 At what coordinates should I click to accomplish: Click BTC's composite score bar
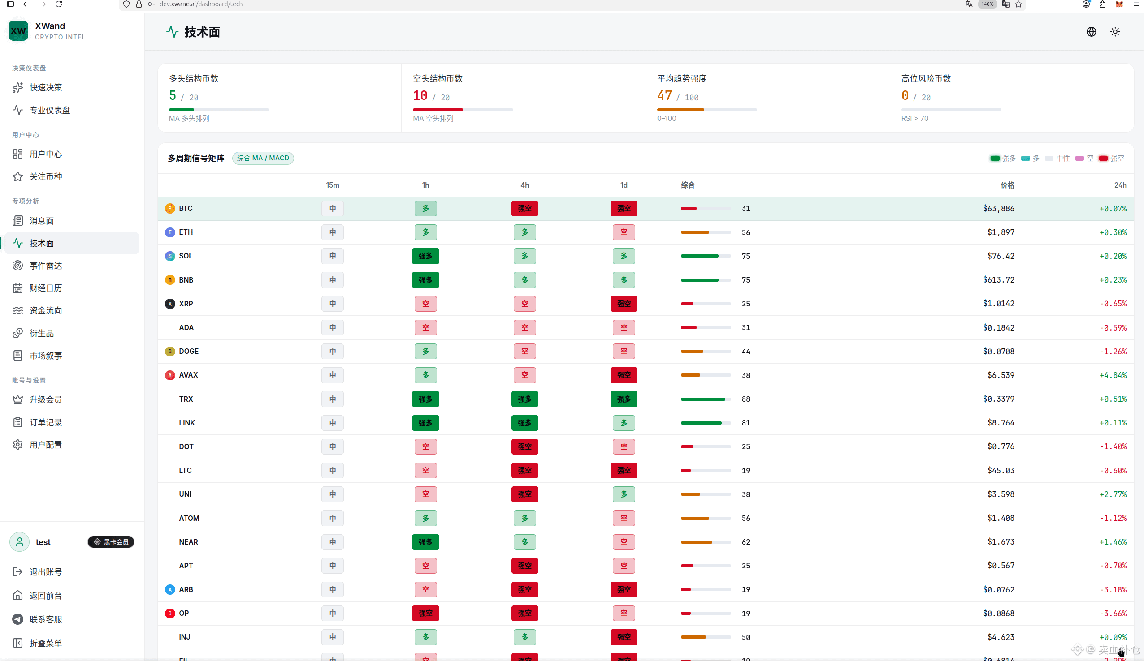pyautogui.click(x=706, y=208)
